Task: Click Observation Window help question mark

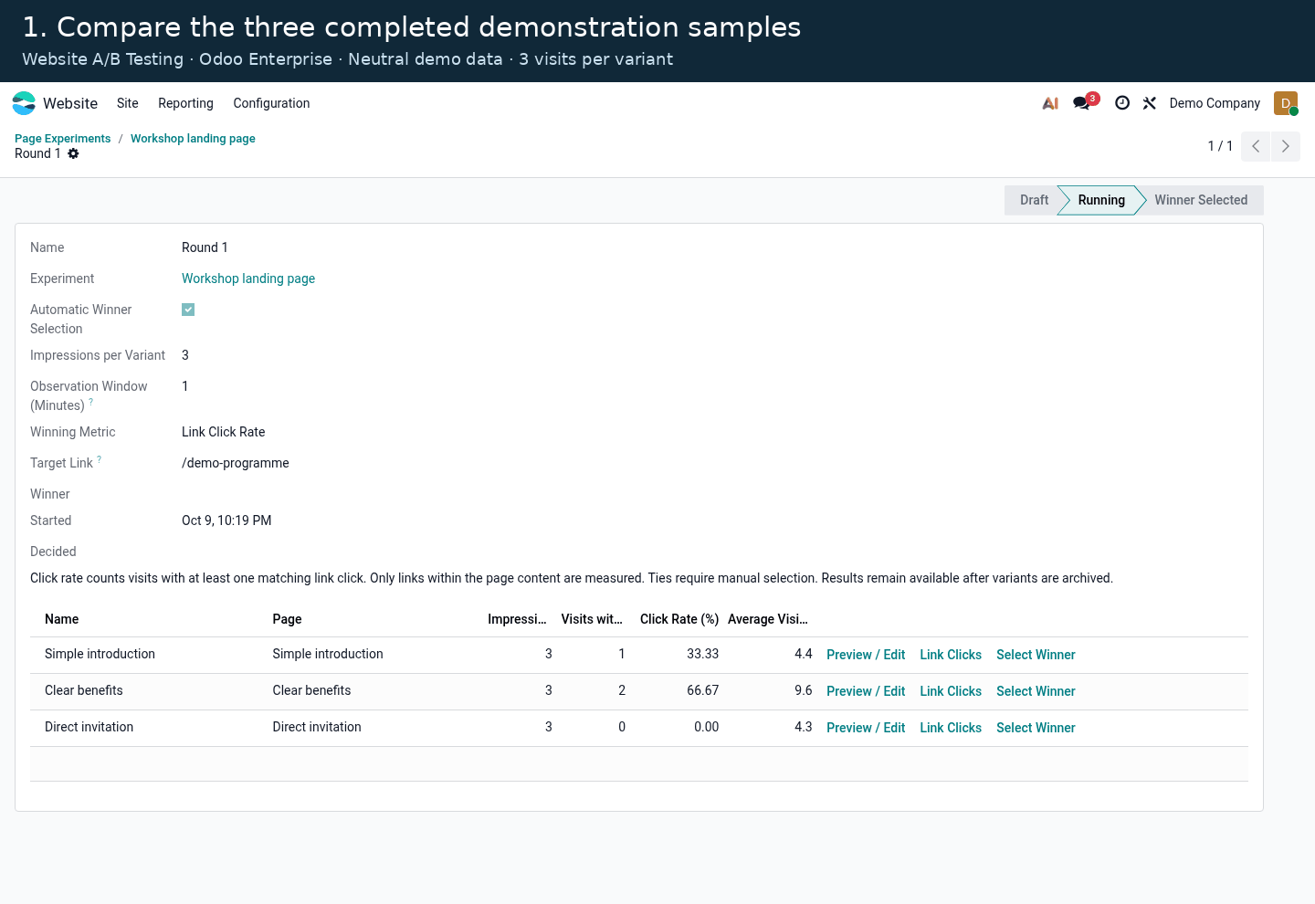Action: pos(91,402)
